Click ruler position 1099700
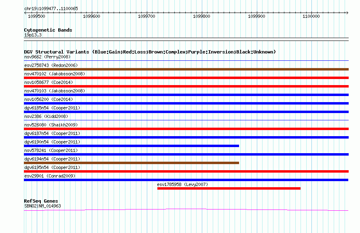 point(146,16)
